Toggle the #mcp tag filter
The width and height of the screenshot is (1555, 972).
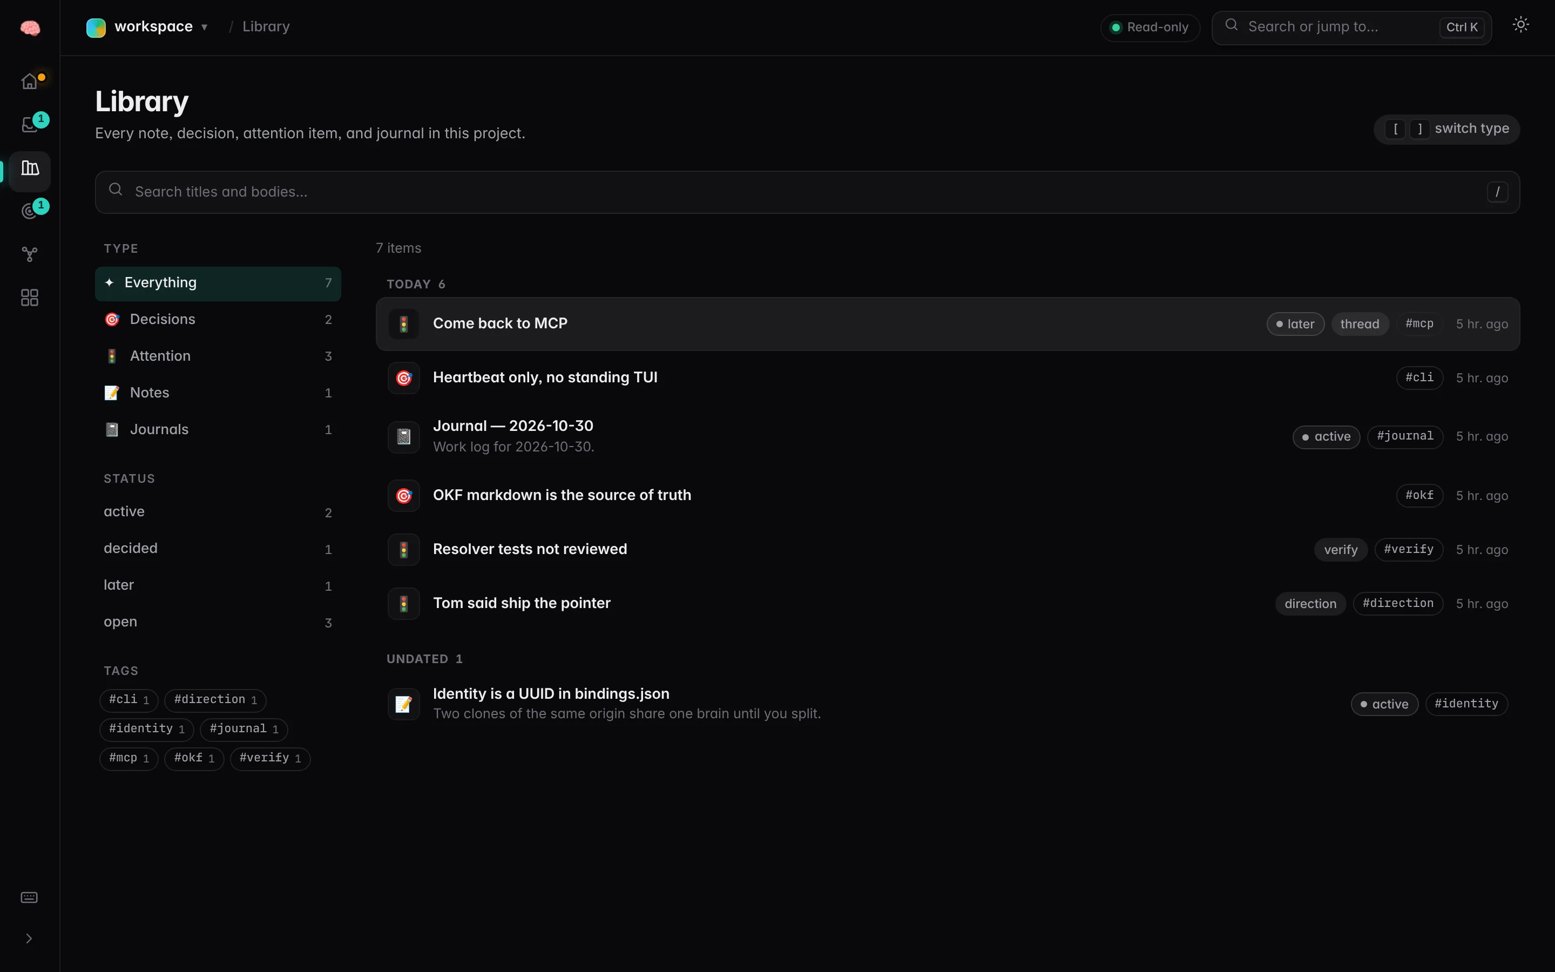pos(129,759)
